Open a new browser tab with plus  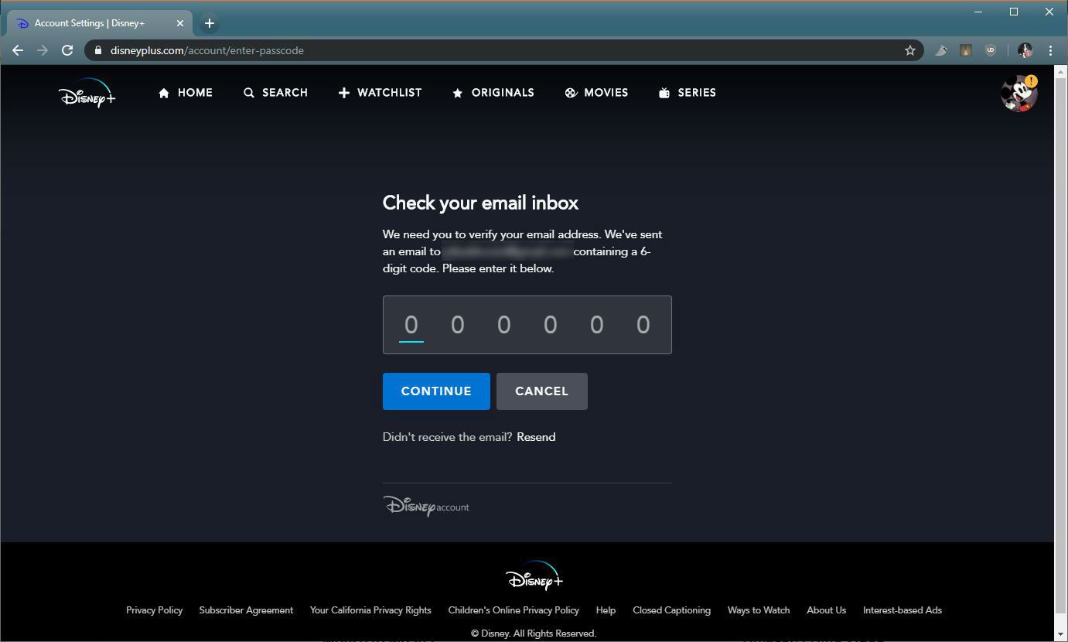click(210, 23)
